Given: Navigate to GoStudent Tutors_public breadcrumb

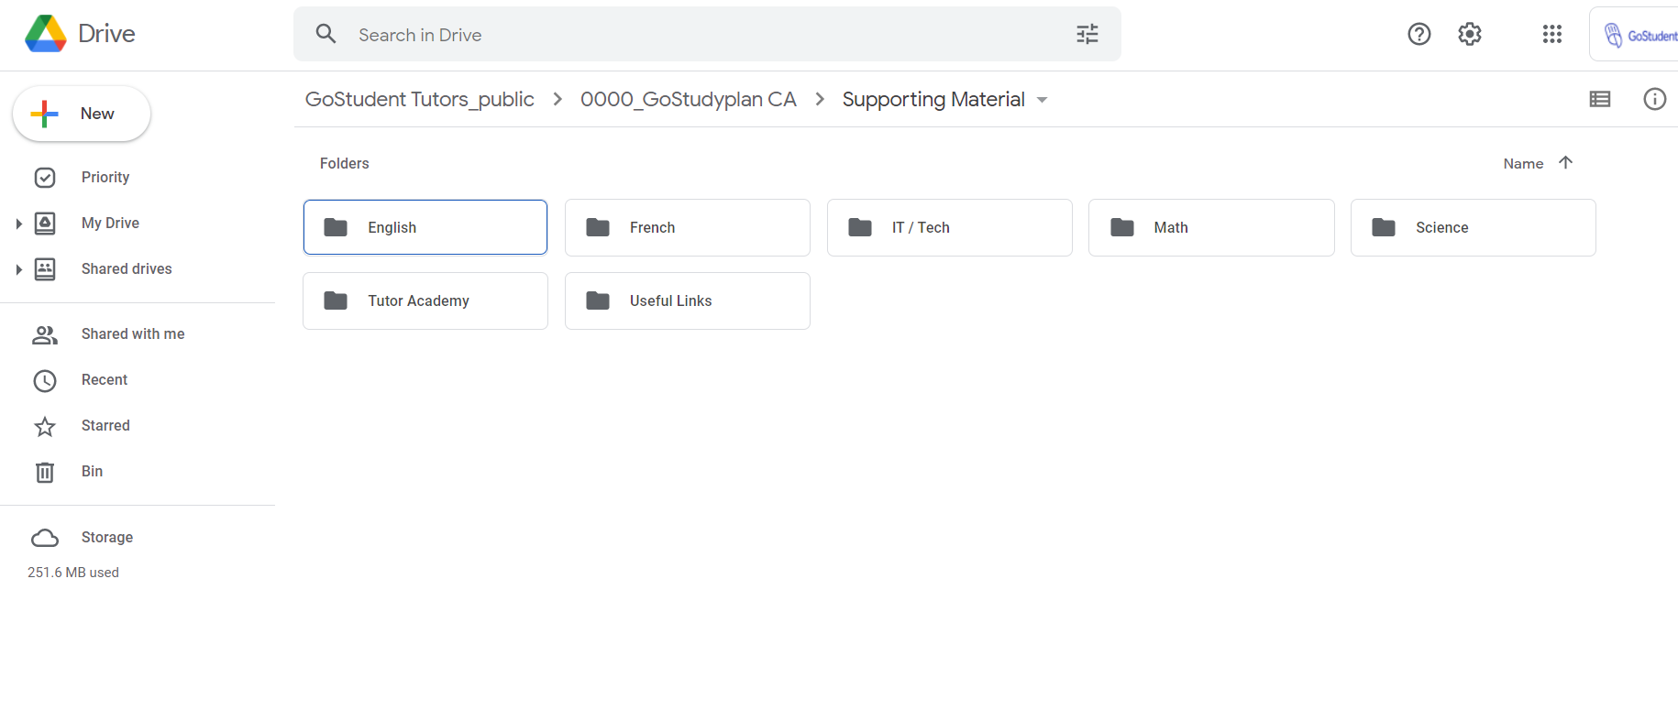Looking at the screenshot, I should pyautogui.click(x=419, y=100).
